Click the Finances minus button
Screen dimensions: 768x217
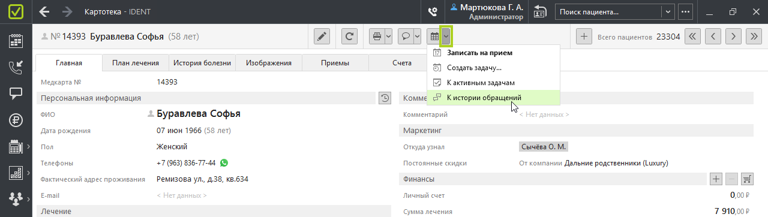[731, 179]
